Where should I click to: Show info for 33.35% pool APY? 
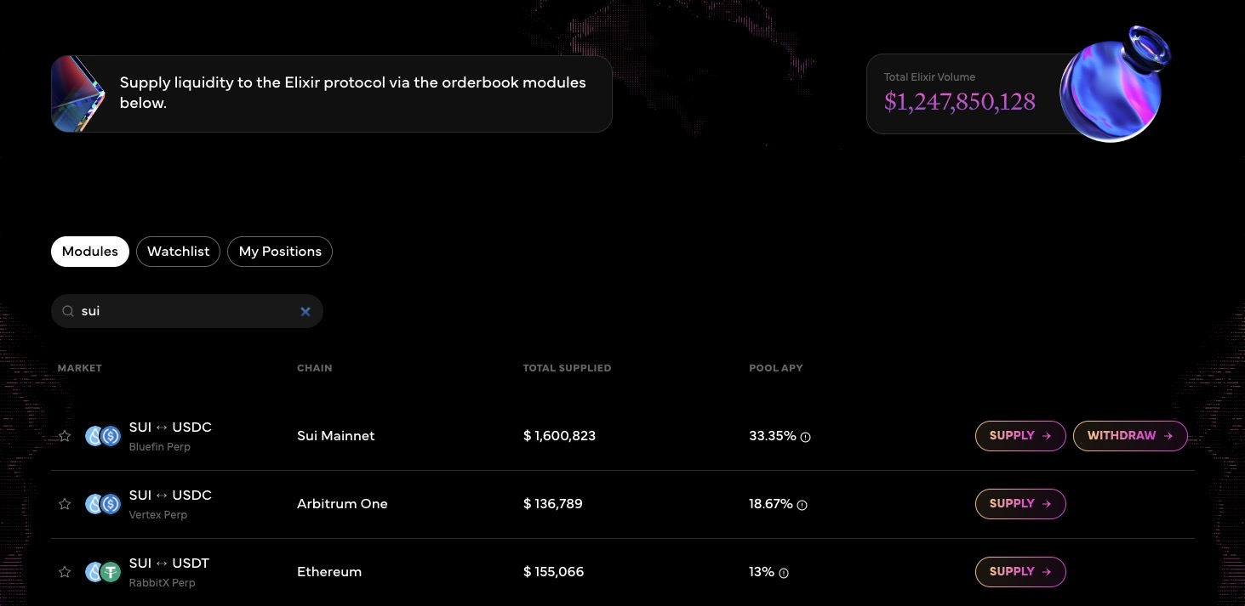[x=806, y=437]
